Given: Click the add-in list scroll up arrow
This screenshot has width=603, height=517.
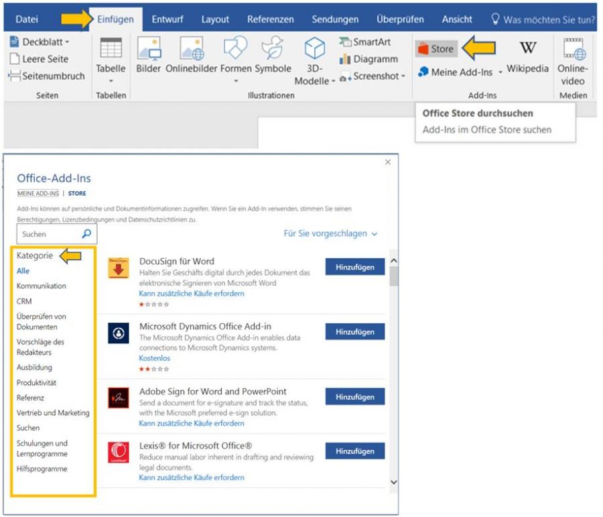Looking at the screenshot, I should click(393, 261).
